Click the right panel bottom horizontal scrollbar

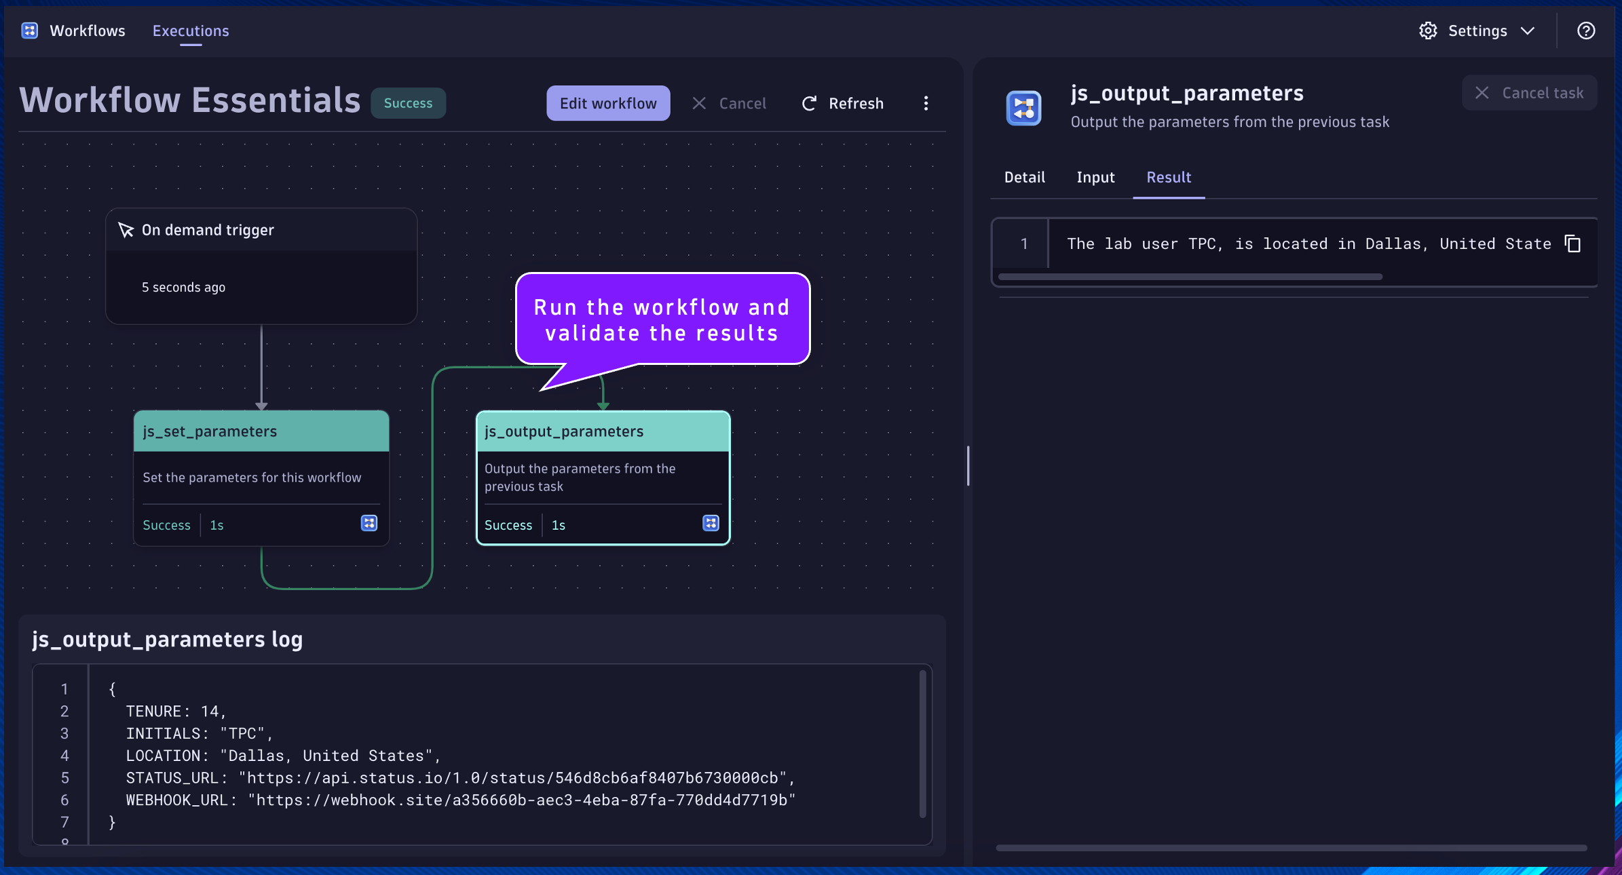(1291, 848)
